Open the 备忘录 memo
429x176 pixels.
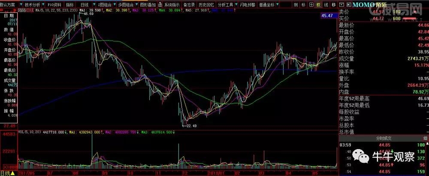(189, 5)
